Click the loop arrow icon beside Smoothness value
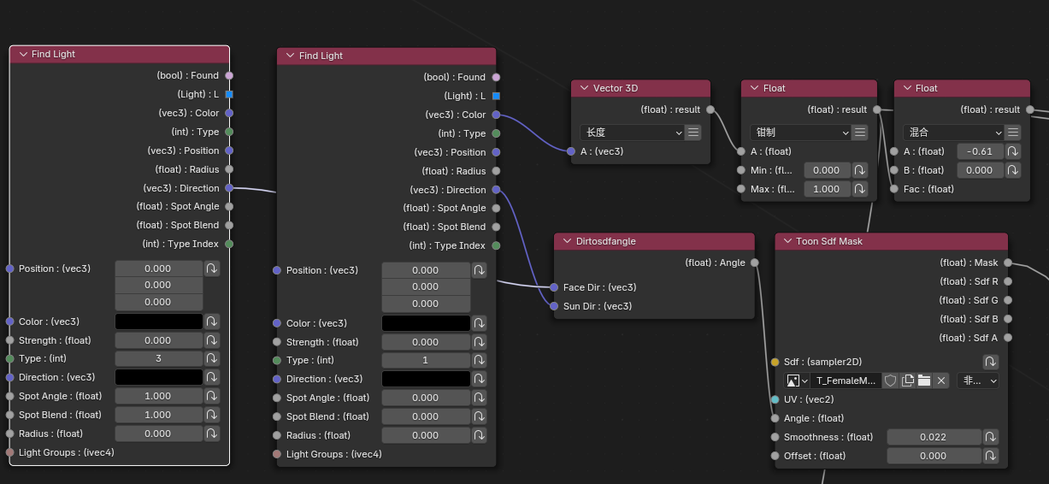 pyautogui.click(x=991, y=437)
